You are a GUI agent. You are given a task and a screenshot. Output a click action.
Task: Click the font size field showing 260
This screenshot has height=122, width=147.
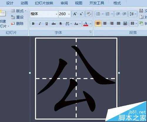(x=63, y=14)
